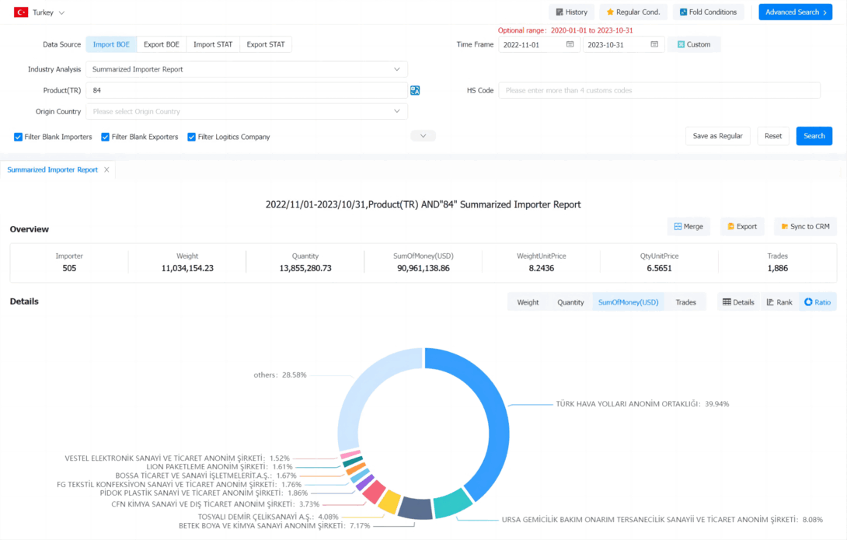847x540 pixels.
Task: Click the Merge button
Action: 688,226
